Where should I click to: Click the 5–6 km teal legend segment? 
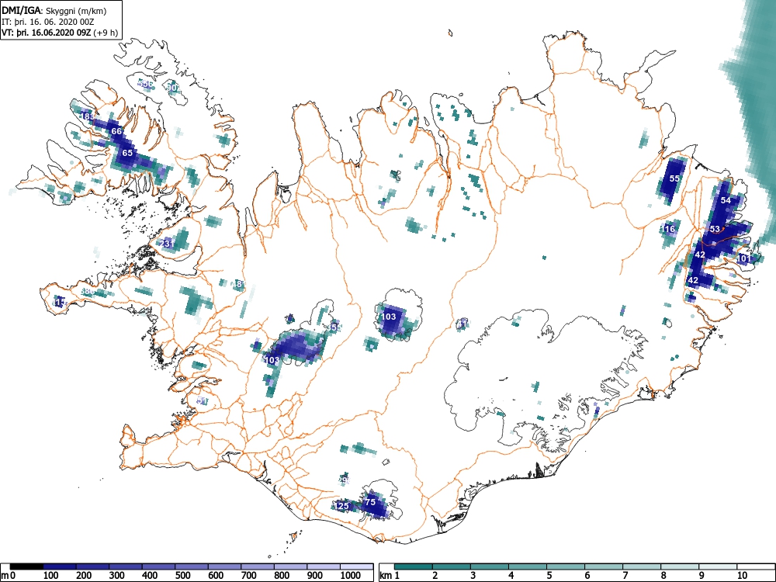(x=566, y=566)
